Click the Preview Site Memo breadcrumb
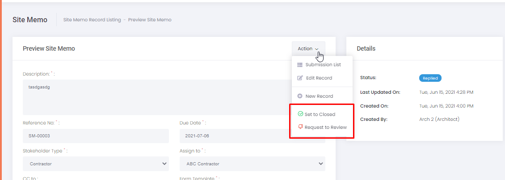Image resolution: width=505 pixels, height=180 pixels. (x=150, y=20)
